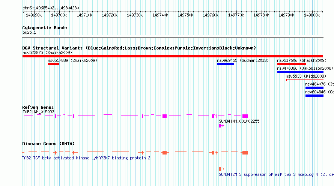Click the Cytogenetic Bands track title

(x=45, y=28)
